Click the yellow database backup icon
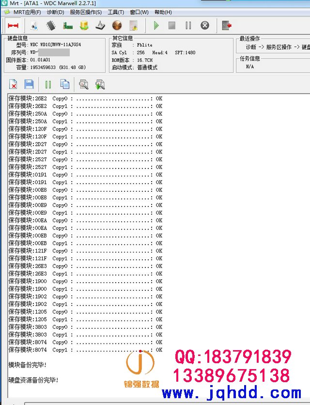Viewport: 310px width, 405px height. point(84,26)
